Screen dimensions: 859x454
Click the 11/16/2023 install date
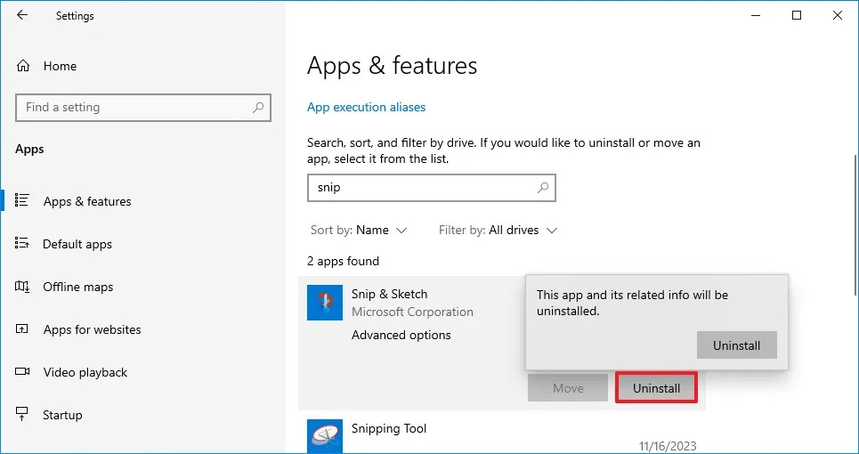point(668,447)
